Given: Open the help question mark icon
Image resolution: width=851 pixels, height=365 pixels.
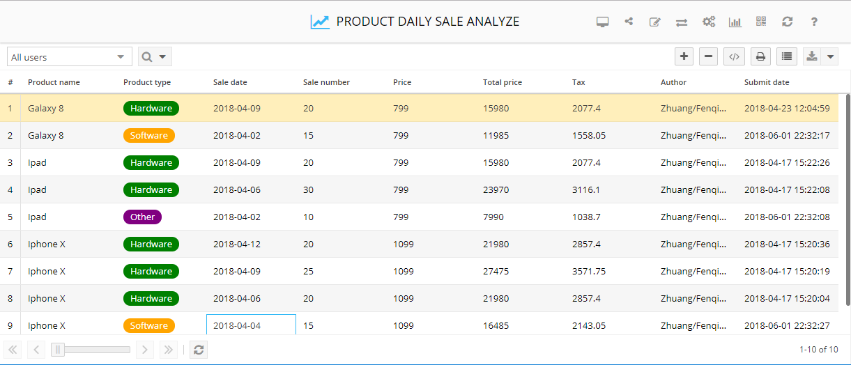Looking at the screenshot, I should [814, 22].
